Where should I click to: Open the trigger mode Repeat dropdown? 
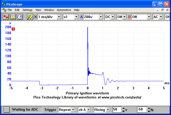tap(73, 110)
